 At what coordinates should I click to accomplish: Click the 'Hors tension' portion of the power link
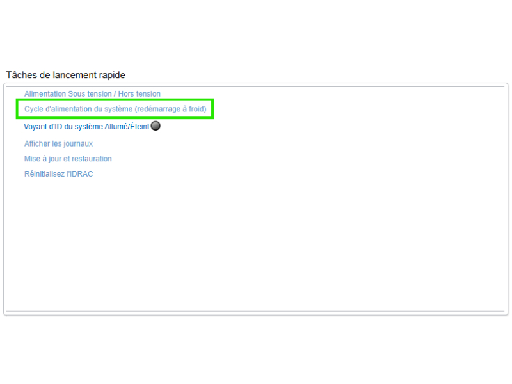144,94
